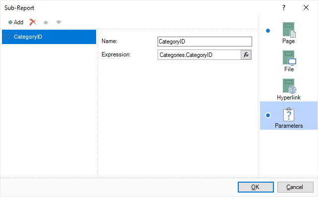Open the expression editor with the fx button

point(246,55)
